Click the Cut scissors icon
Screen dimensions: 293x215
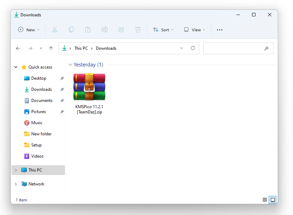click(x=55, y=30)
